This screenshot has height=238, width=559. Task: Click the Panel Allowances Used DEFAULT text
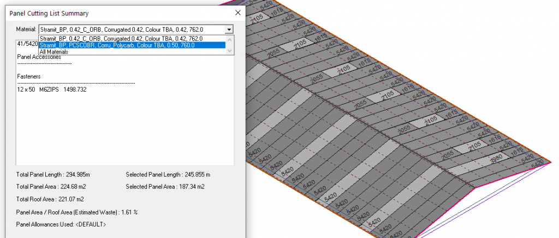(x=62, y=224)
